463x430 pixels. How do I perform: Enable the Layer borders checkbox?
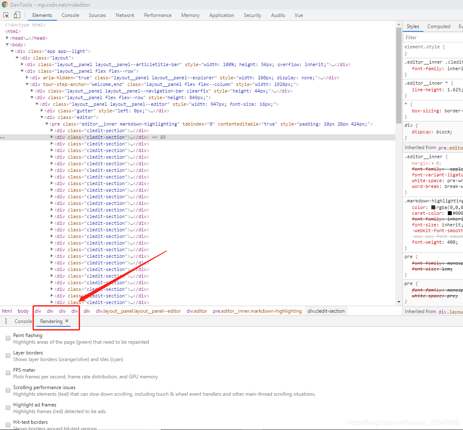[8, 356]
